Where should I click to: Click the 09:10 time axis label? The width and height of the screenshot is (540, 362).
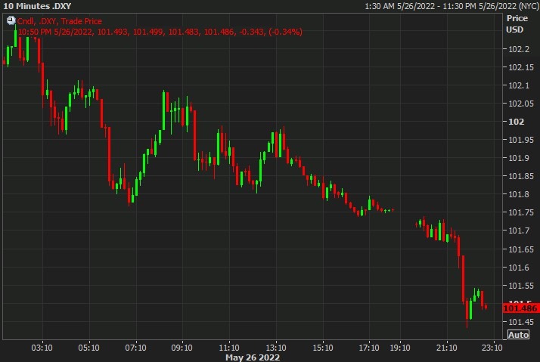tap(182, 348)
